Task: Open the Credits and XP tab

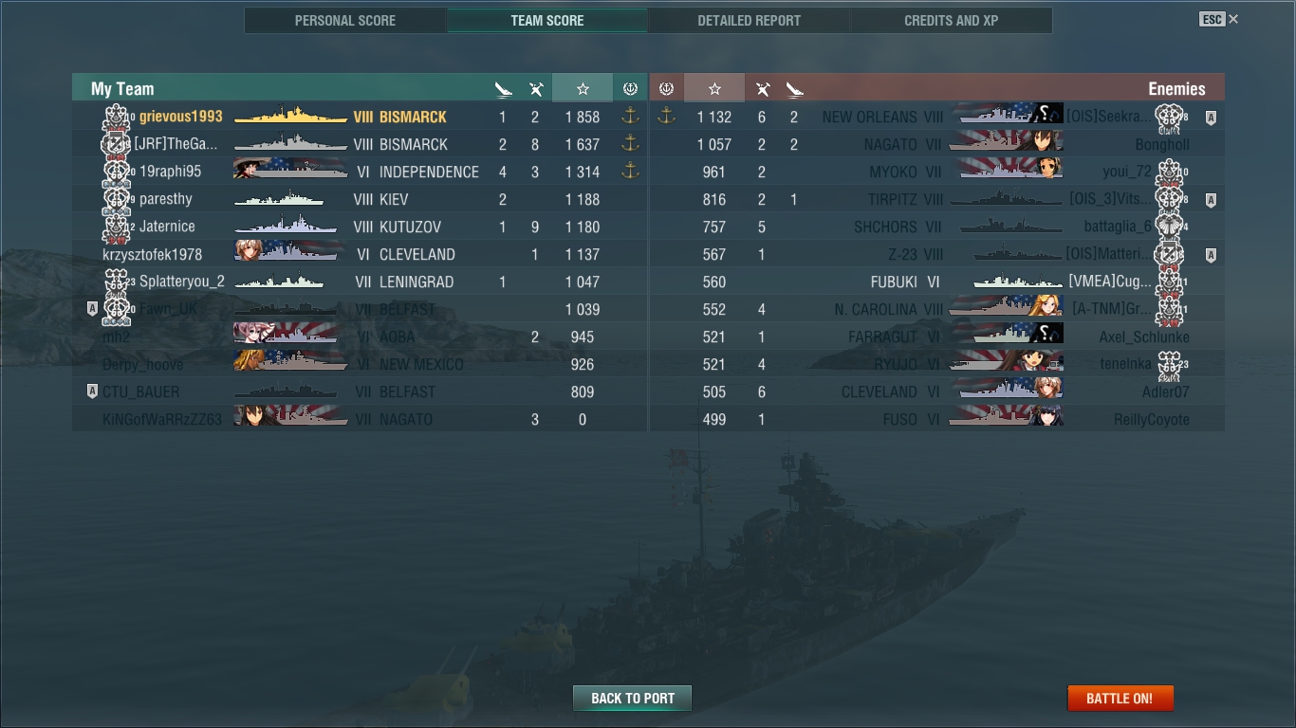Action: [x=952, y=20]
